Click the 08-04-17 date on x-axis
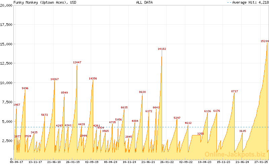The width and height of the screenshot is (269, 165). click(x=16, y=162)
